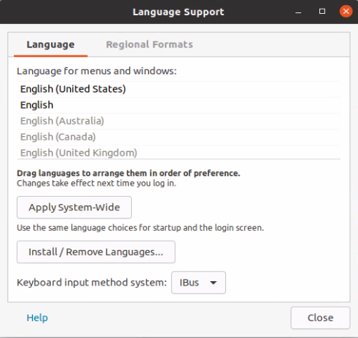
Task: Click the dropdown arrow beside IBus
Action: 213,283
